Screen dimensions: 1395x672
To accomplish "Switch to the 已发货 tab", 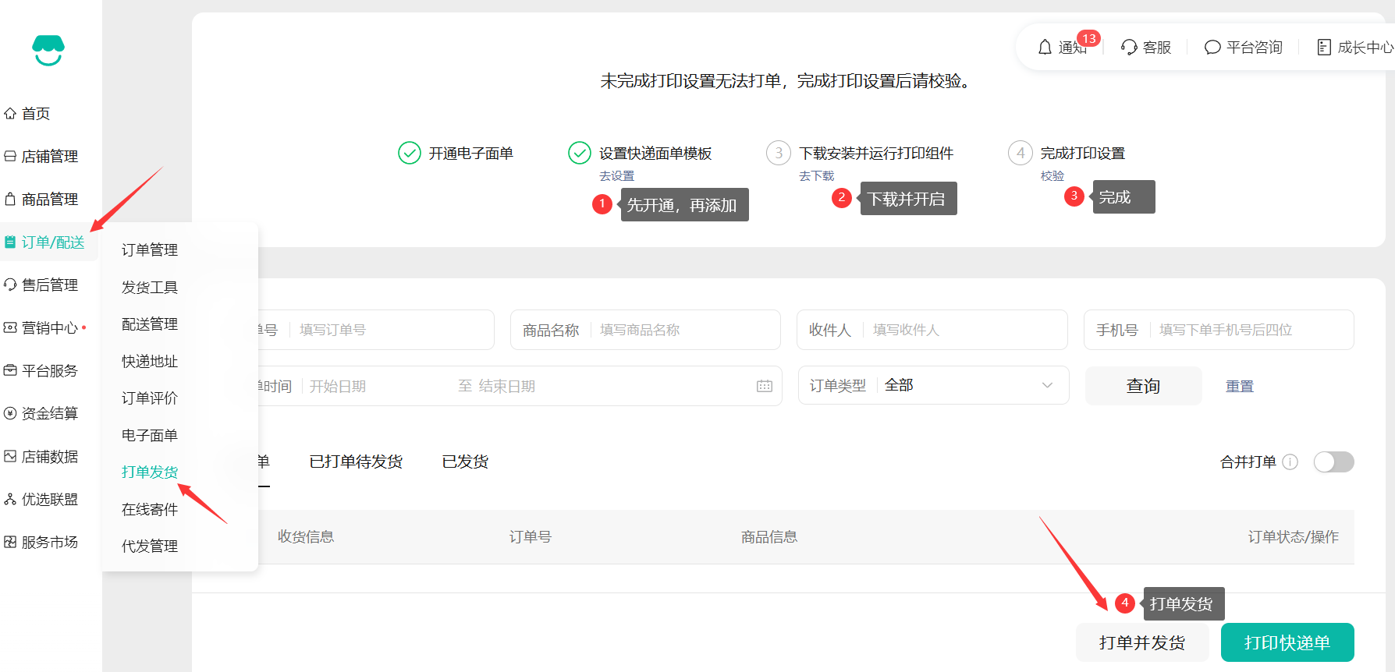I will click(x=465, y=462).
